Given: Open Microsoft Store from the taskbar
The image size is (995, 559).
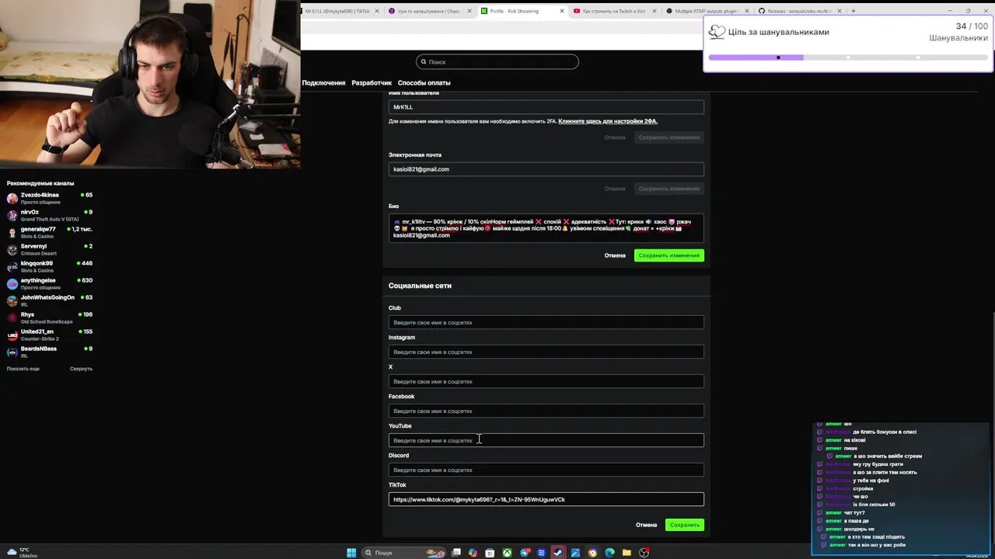Looking at the screenshot, I should pyautogui.click(x=490, y=553).
